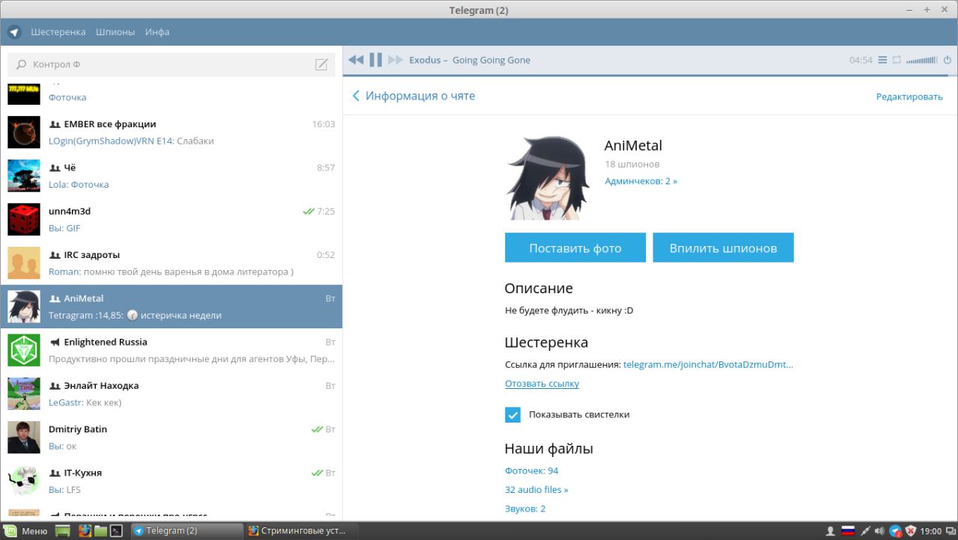Click the 19:00 clock in the panel
Screen dimensions: 958x540
tap(930, 531)
